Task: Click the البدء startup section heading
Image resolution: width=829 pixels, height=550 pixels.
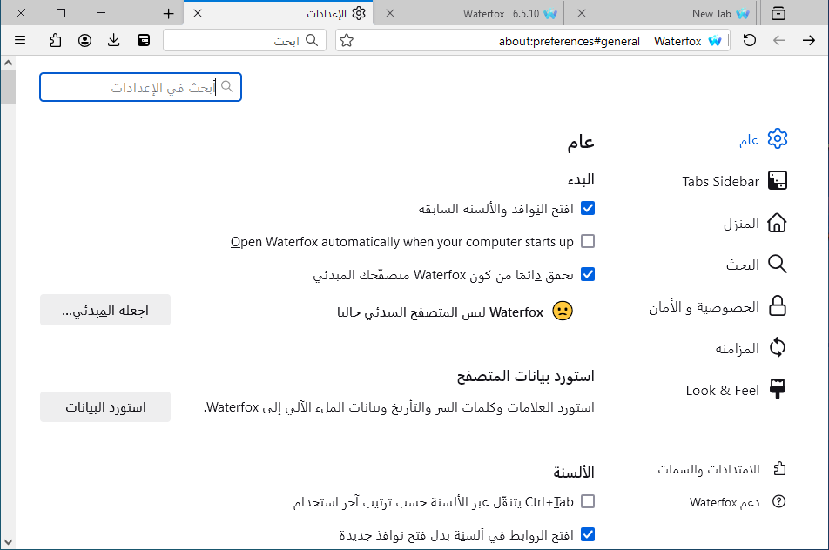Action: click(581, 179)
